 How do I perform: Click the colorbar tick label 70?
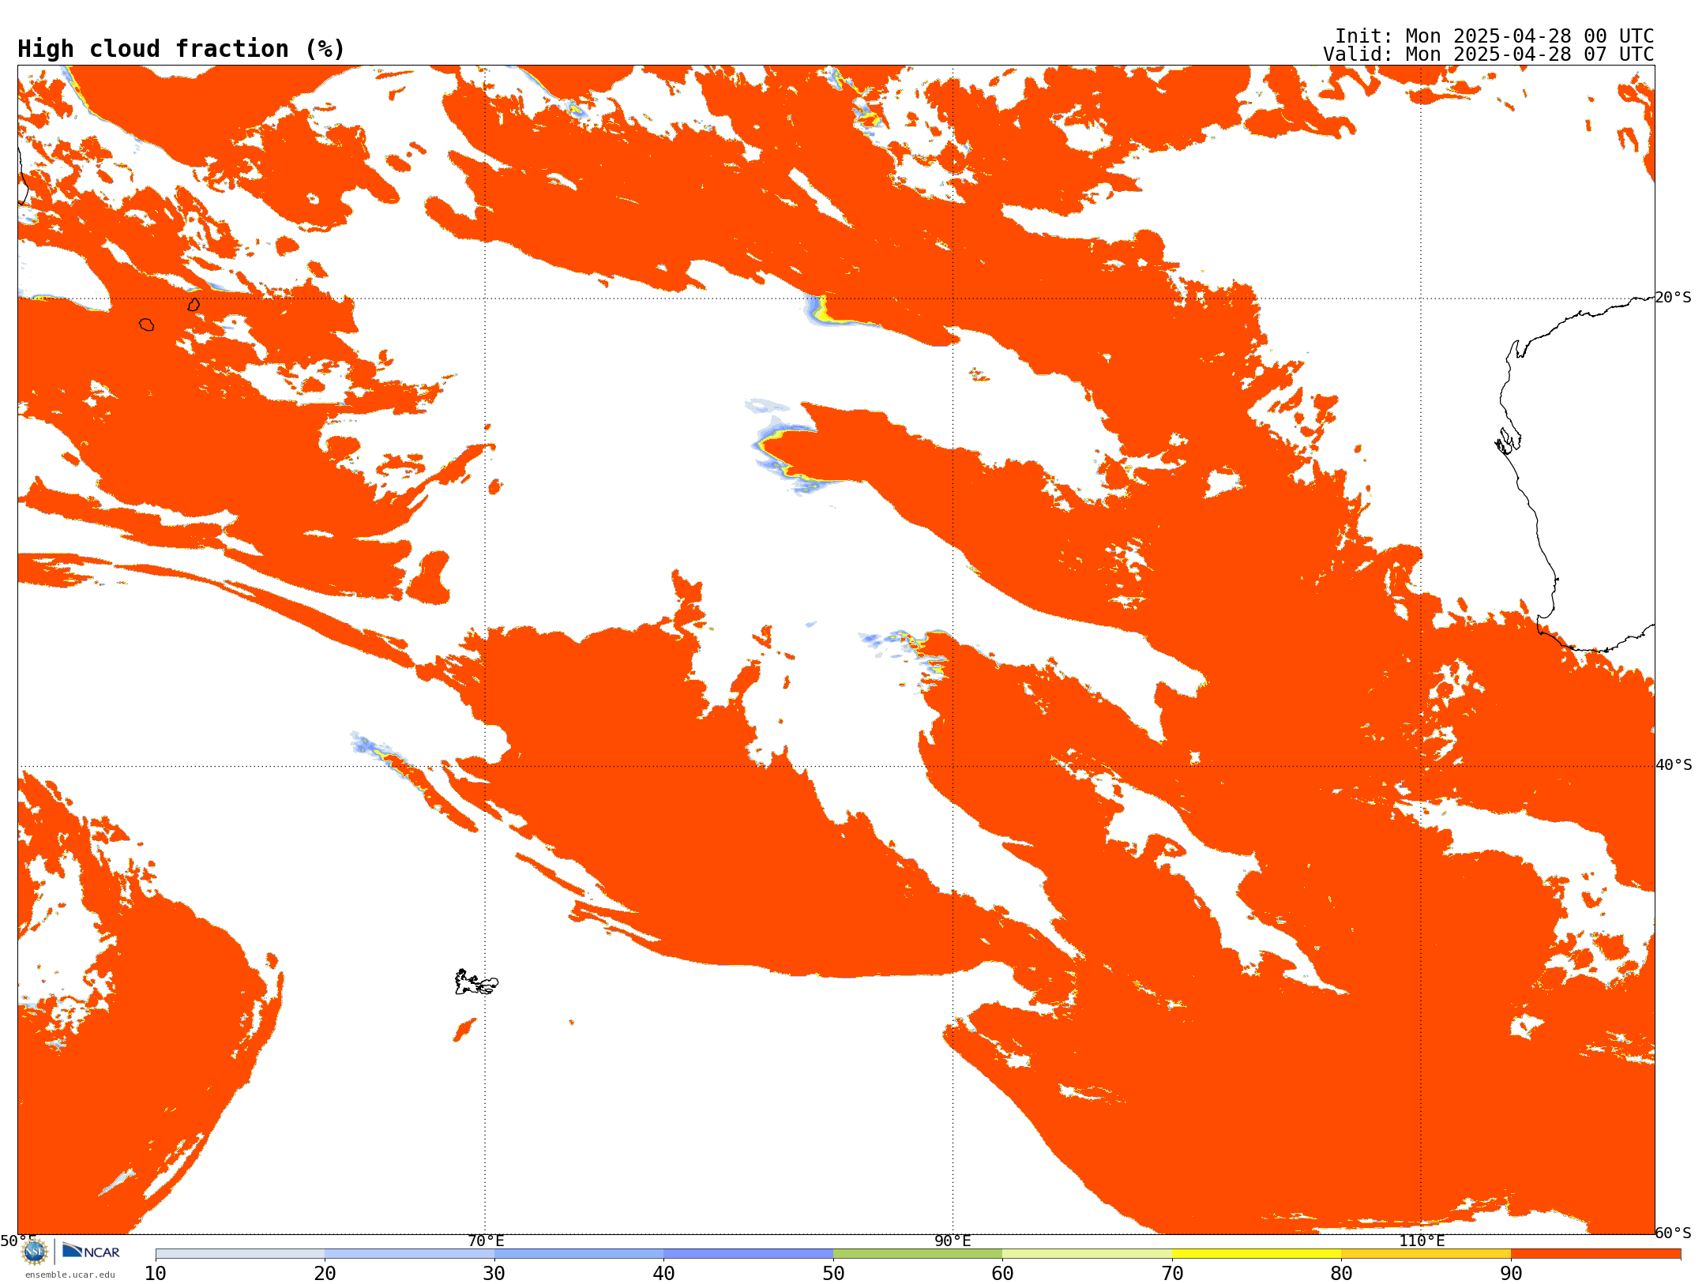1172,1273
